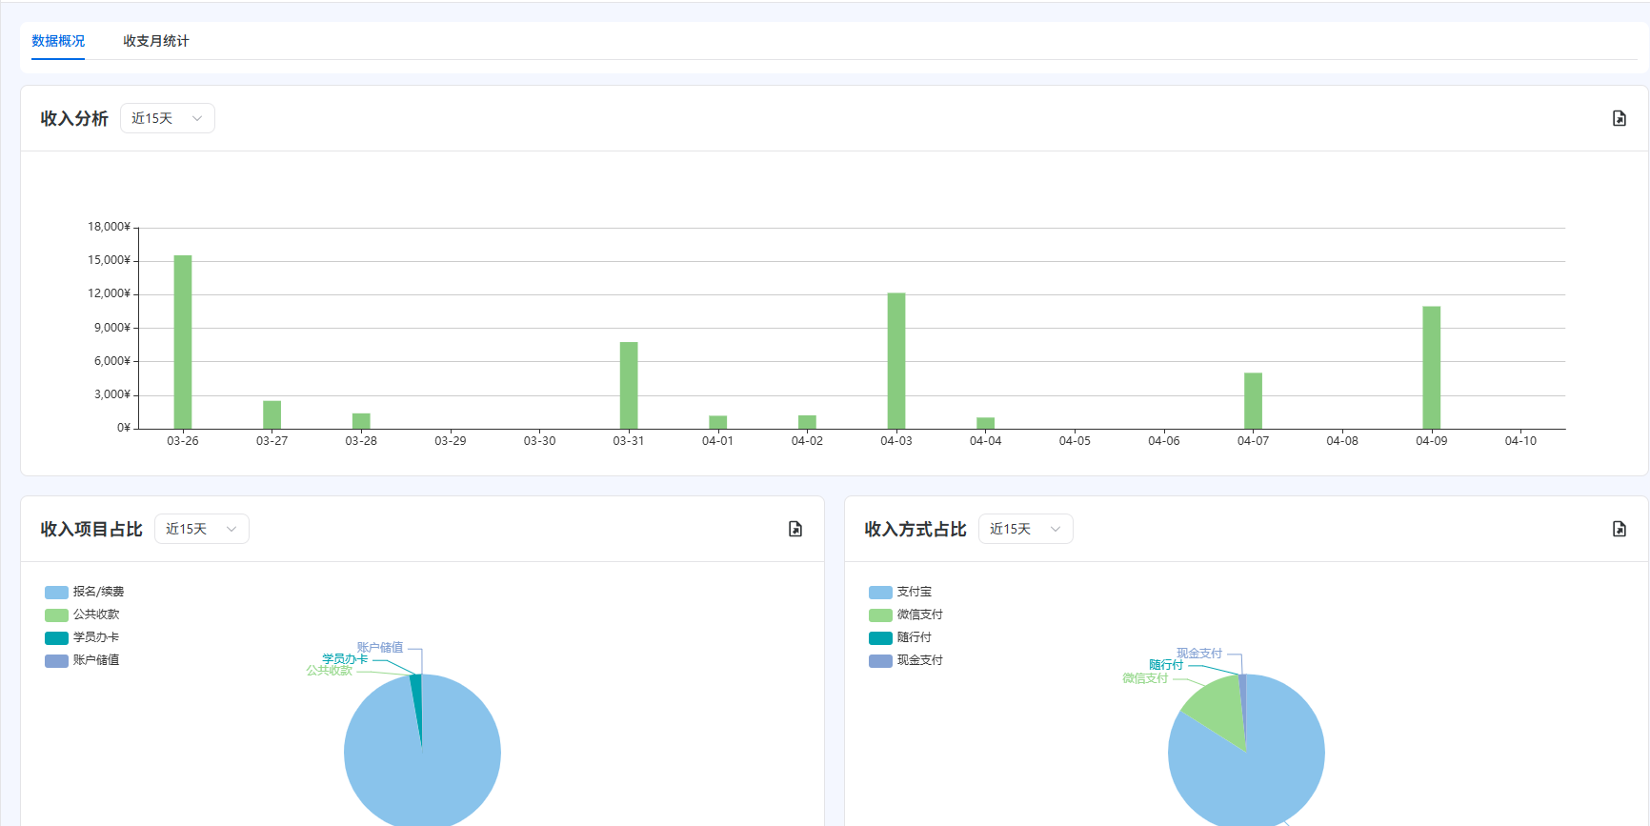Select the 04-03 bar in income chart
Screen dimensions: 1650x826
coord(896,360)
